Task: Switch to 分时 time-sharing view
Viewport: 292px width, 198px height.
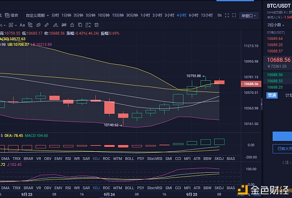Action: (55, 15)
